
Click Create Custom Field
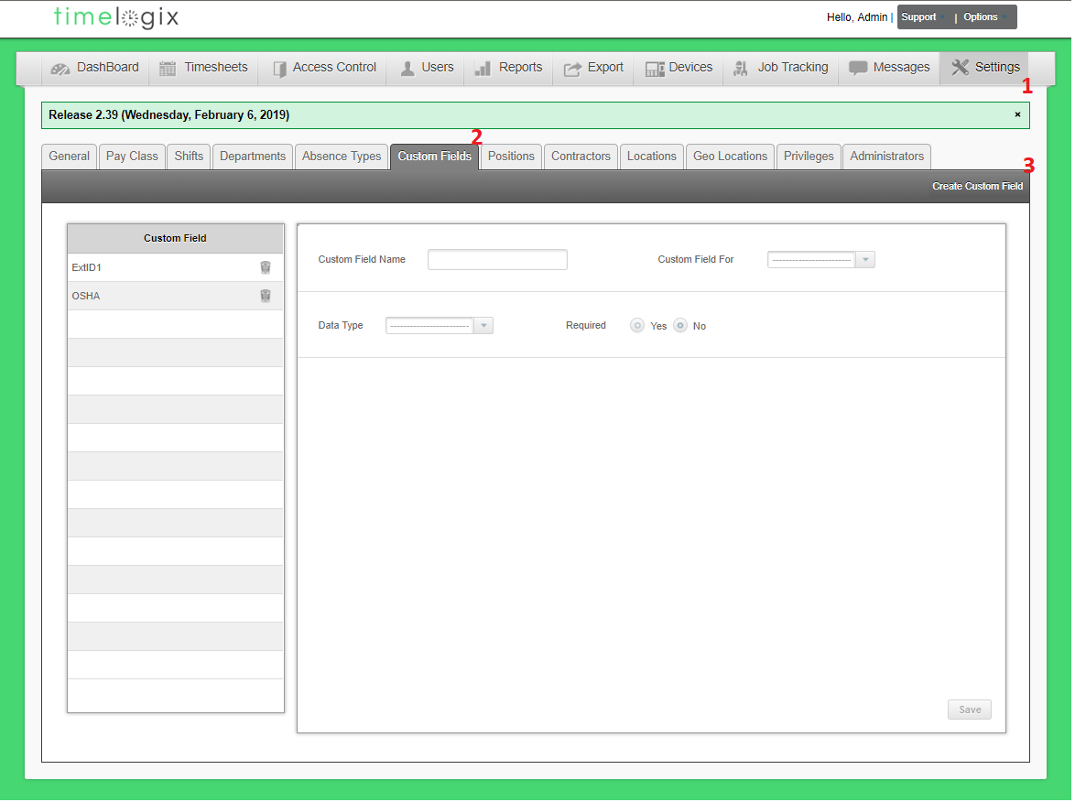(977, 187)
